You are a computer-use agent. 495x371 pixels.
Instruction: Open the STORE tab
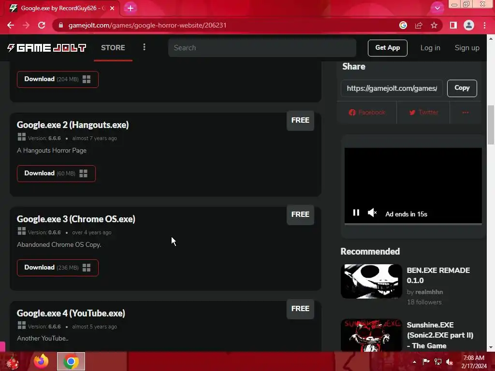pos(113,48)
